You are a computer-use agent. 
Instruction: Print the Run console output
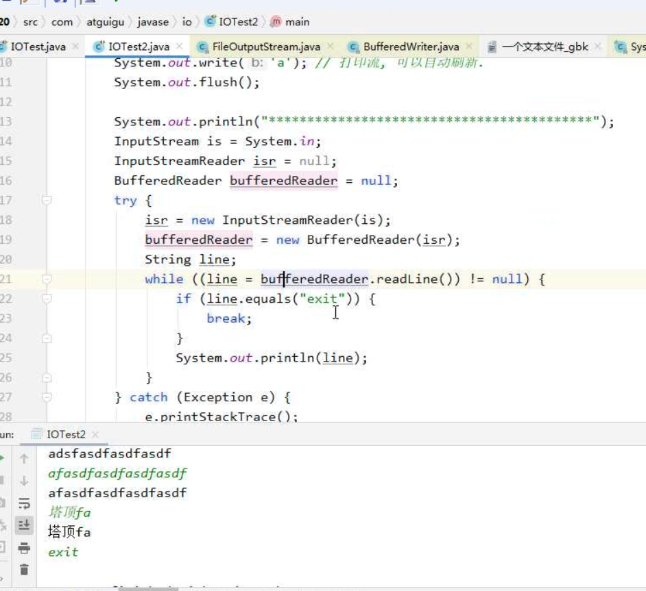[24, 548]
